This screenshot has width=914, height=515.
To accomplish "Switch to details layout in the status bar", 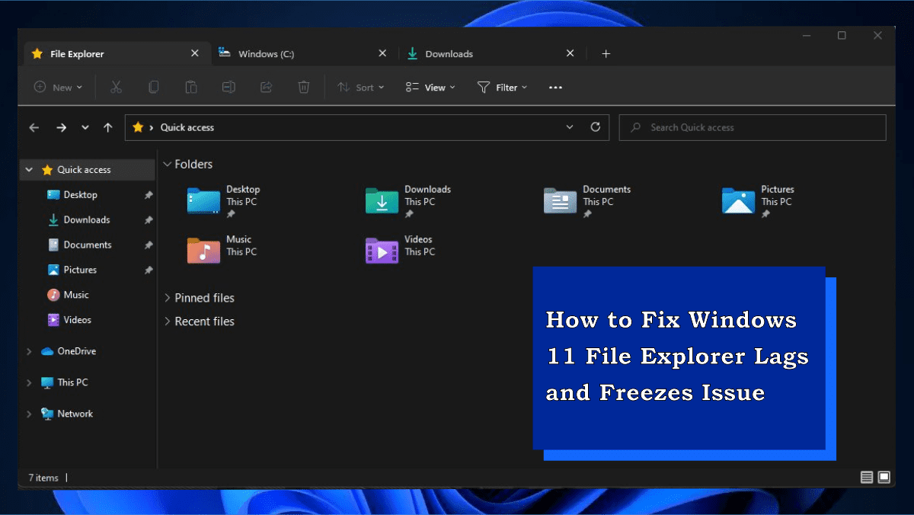I will 866,477.
